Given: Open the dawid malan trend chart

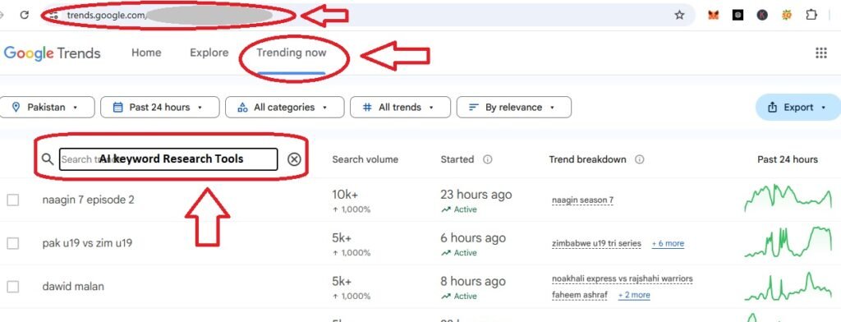Looking at the screenshot, I should pos(788,287).
